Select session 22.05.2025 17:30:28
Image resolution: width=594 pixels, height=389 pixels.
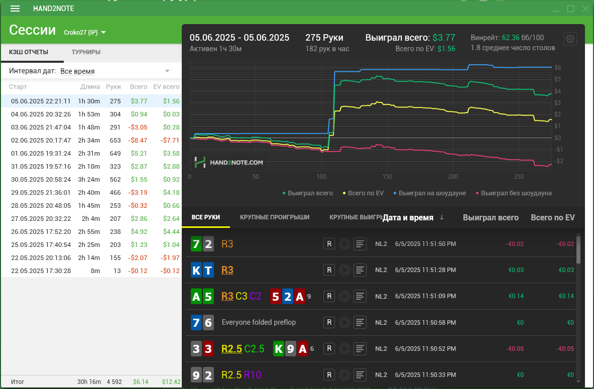point(91,271)
